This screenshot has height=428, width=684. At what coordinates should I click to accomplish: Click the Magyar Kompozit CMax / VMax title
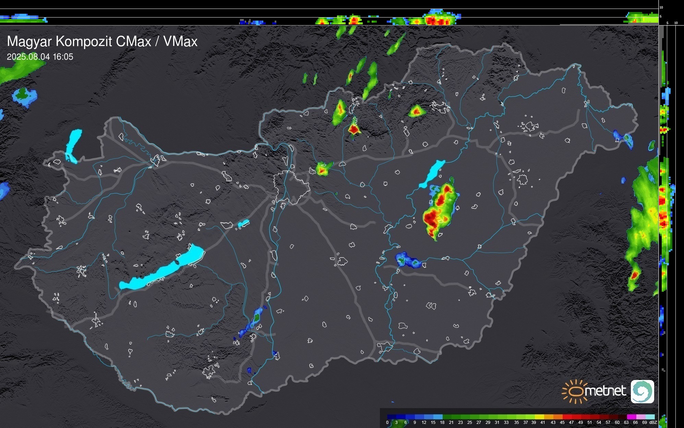[x=102, y=42]
